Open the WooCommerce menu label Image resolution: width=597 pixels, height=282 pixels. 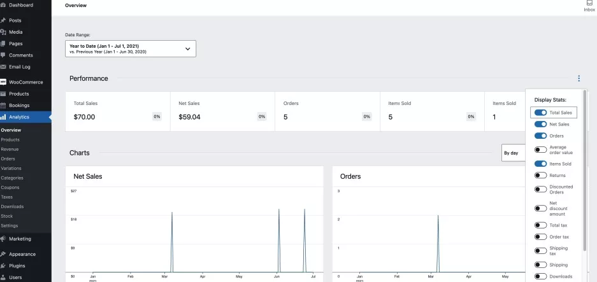26,82
